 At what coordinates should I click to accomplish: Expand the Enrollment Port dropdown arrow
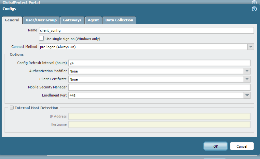click(x=247, y=95)
